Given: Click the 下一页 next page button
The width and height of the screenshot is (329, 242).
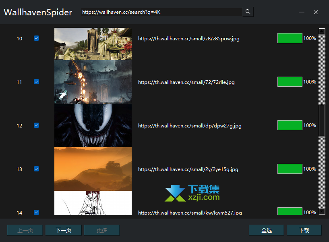Looking at the screenshot, I should [63, 230].
